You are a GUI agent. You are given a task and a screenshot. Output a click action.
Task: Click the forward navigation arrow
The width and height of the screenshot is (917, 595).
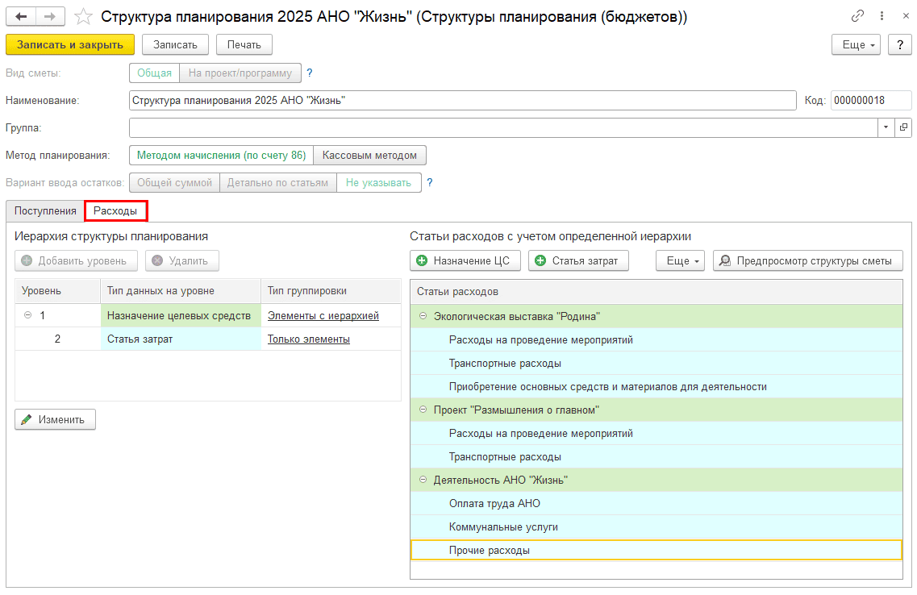click(50, 16)
